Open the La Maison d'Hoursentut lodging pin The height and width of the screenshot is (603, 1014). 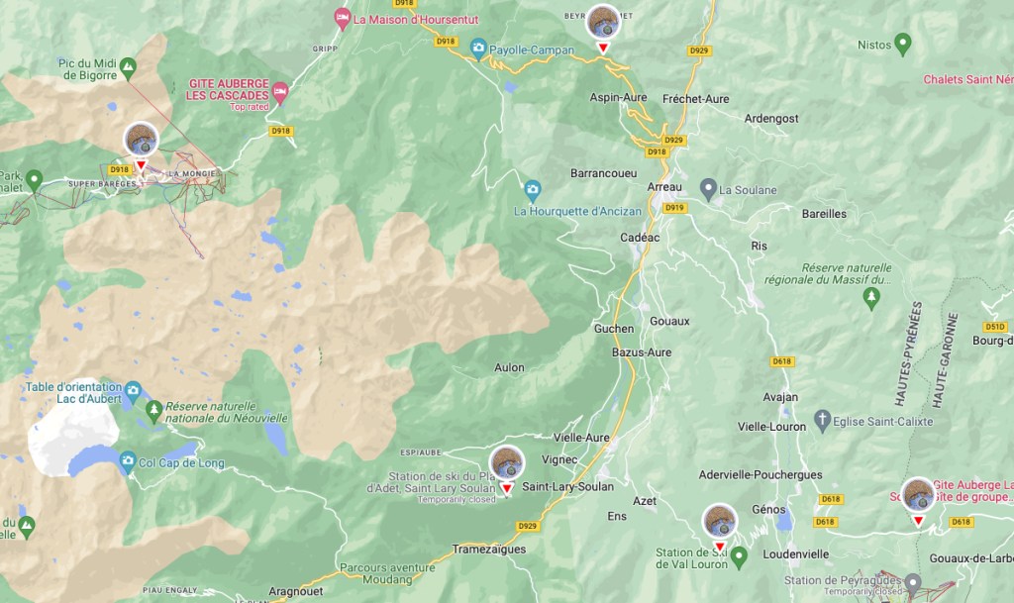click(x=342, y=18)
